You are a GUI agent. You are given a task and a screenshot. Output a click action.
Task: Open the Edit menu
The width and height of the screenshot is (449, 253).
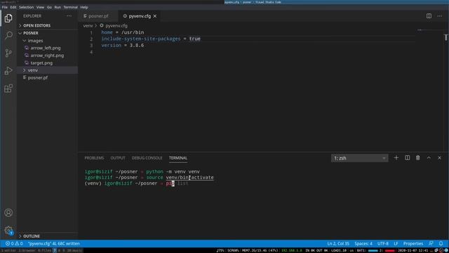(13, 7)
